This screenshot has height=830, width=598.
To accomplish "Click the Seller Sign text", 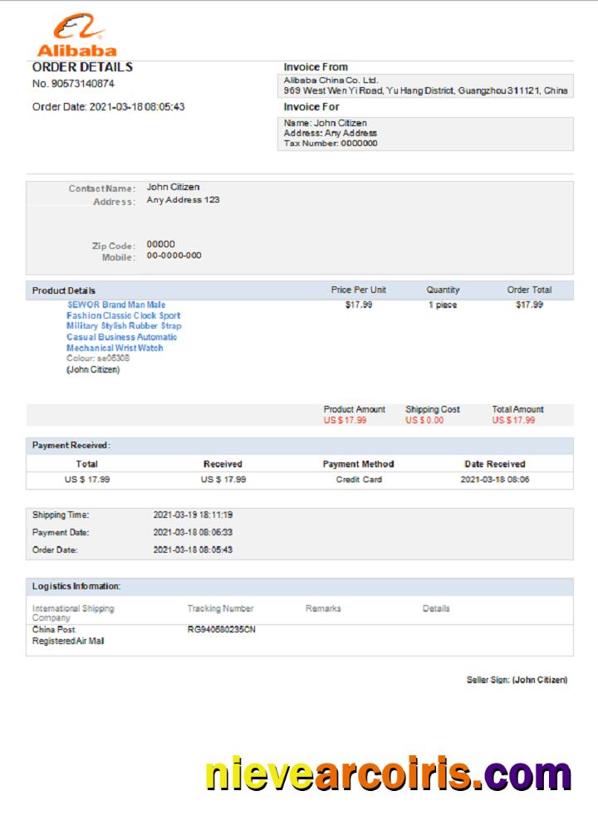I will click(x=517, y=680).
